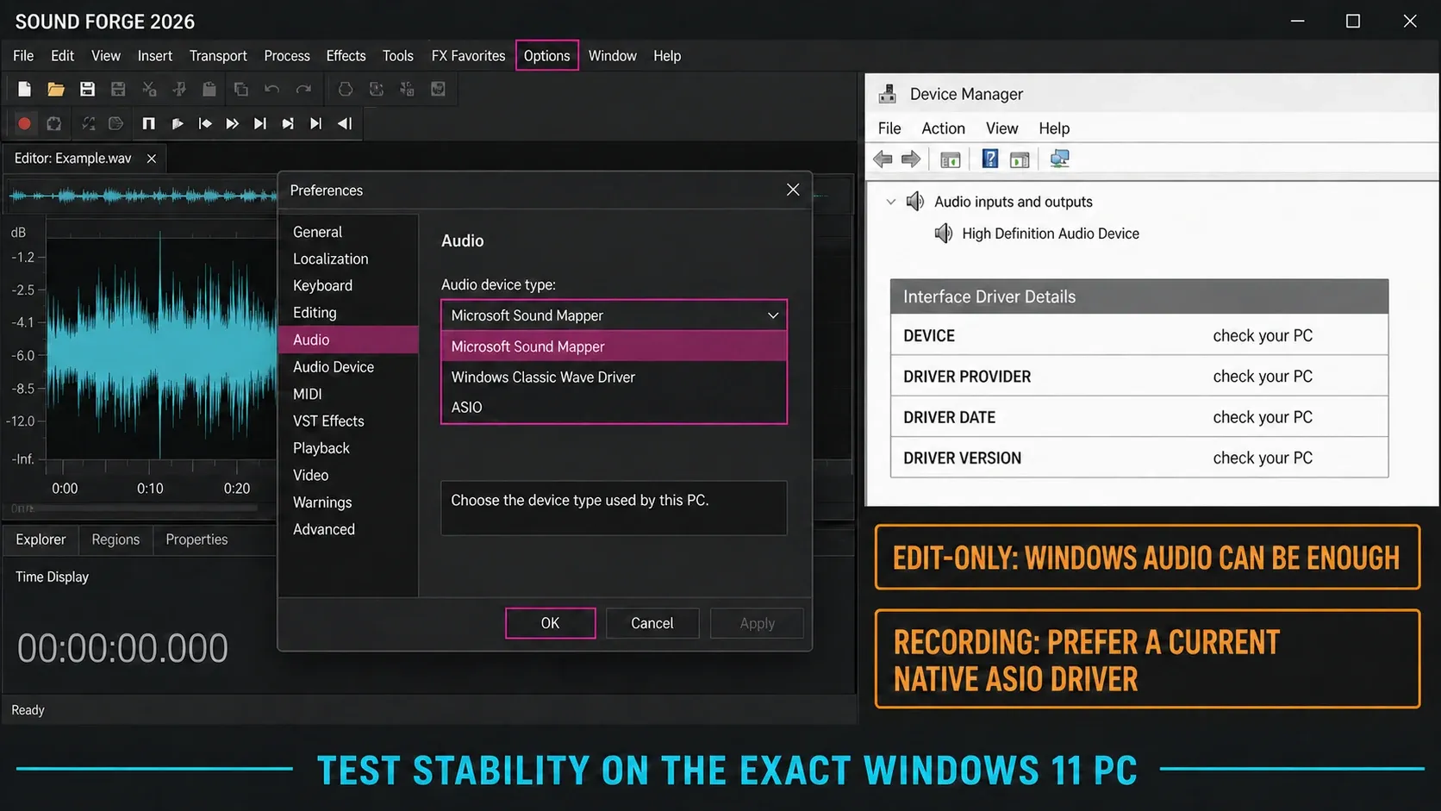Copy using the overlapping squares icon
The width and height of the screenshot is (1441, 811).
pos(240,89)
